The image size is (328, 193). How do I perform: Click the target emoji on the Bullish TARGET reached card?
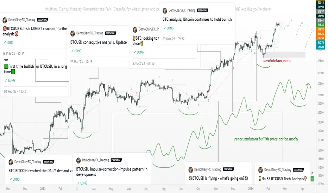(5, 29)
